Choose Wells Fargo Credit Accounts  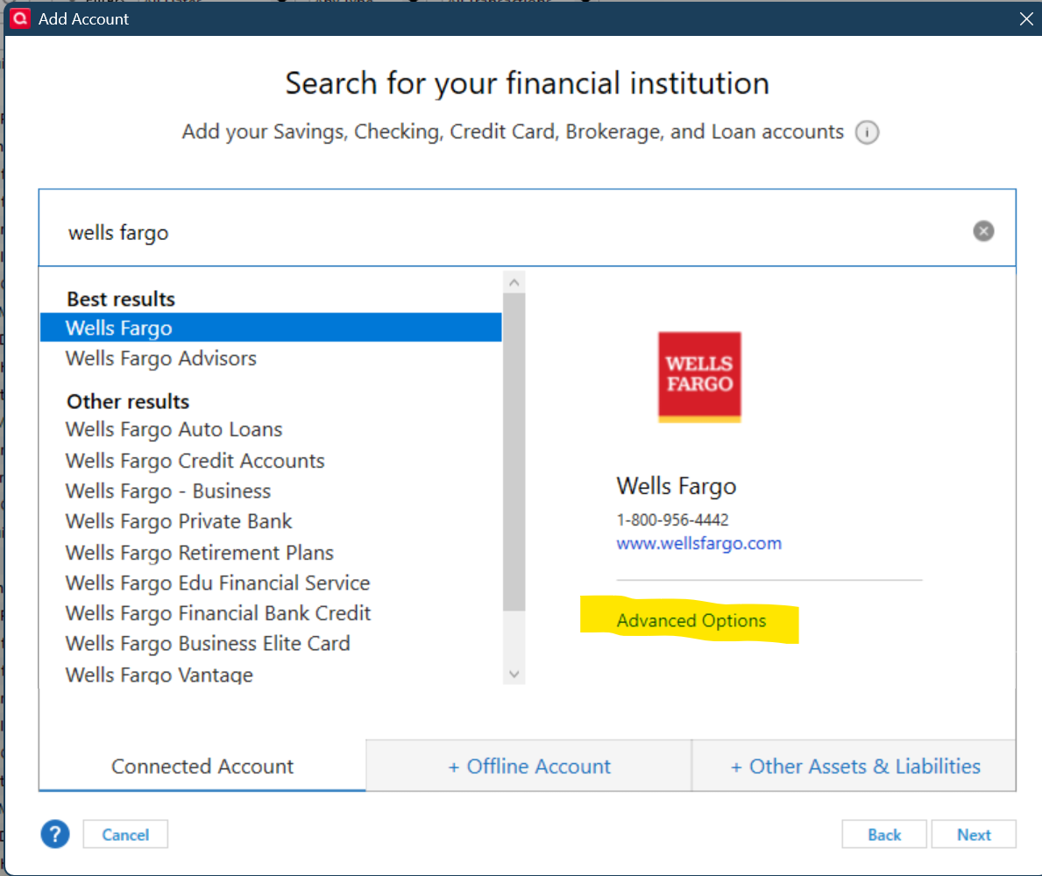195,461
